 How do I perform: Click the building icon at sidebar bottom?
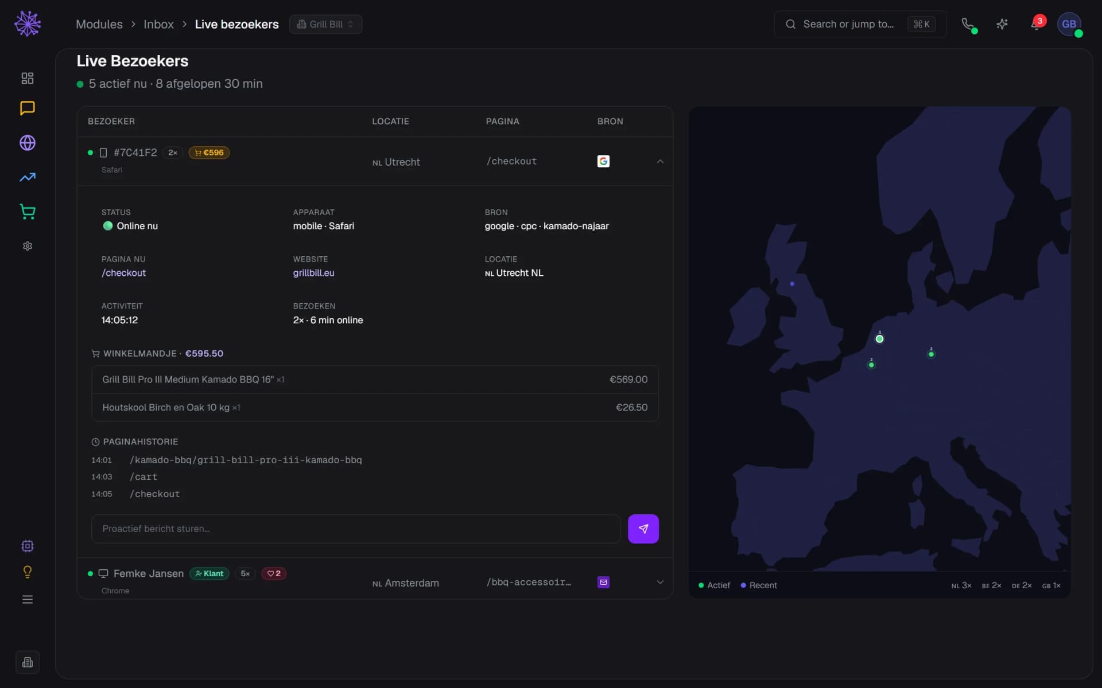pyautogui.click(x=28, y=662)
